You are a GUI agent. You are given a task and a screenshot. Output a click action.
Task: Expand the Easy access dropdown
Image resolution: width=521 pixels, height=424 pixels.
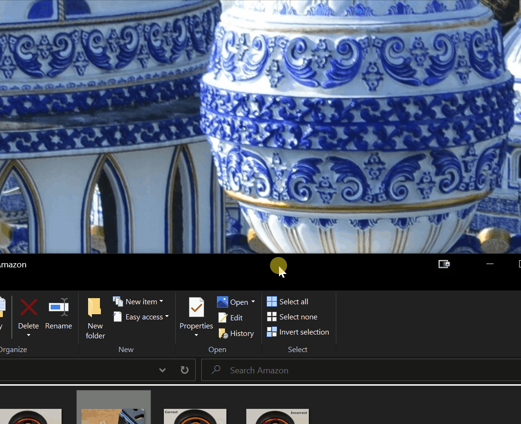[167, 317]
